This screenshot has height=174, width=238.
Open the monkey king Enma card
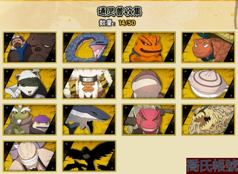tap(89, 83)
